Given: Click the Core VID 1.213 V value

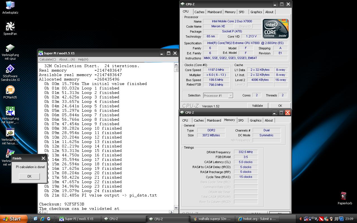Looking at the screenshot, I should 251,37.
